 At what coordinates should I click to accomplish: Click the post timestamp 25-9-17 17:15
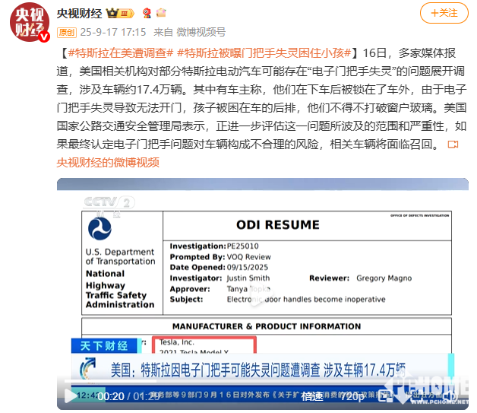[x=114, y=32]
